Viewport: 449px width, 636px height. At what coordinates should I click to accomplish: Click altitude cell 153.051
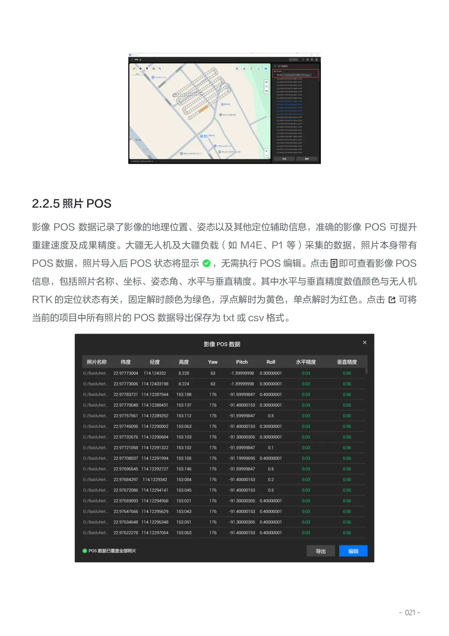pyautogui.click(x=184, y=522)
